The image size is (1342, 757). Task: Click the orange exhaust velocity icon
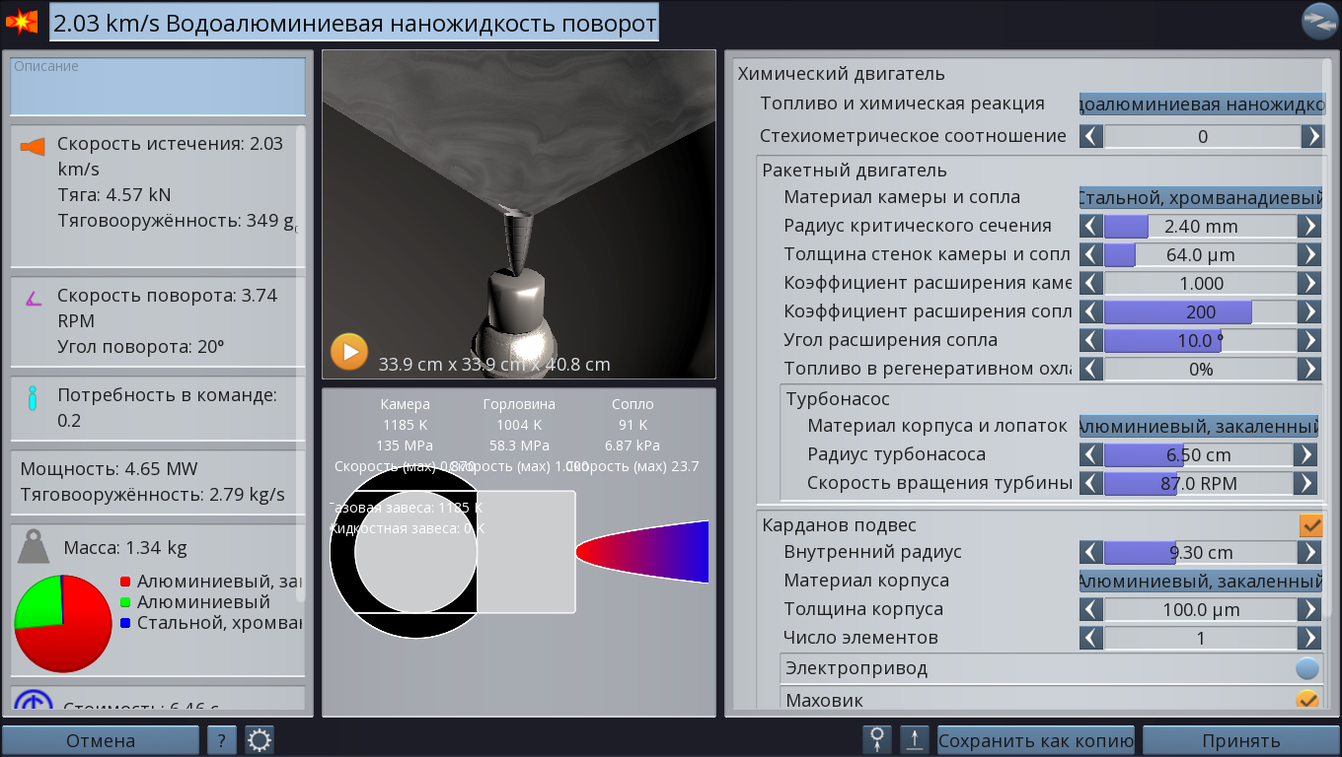tap(33, 147)
